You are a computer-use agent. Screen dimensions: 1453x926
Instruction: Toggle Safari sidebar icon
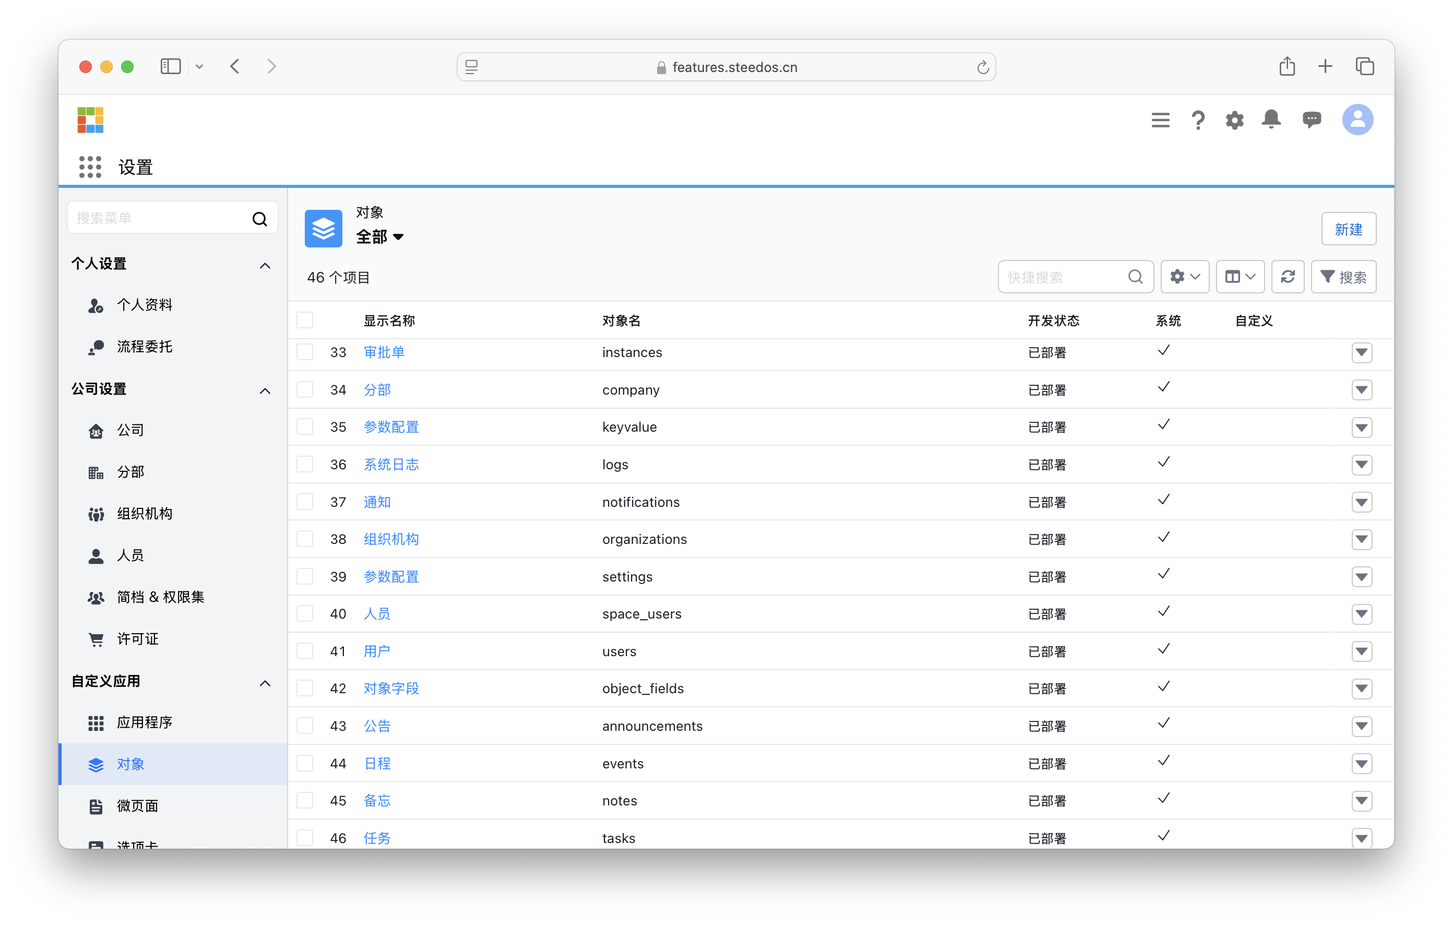(x=171, y=66)
